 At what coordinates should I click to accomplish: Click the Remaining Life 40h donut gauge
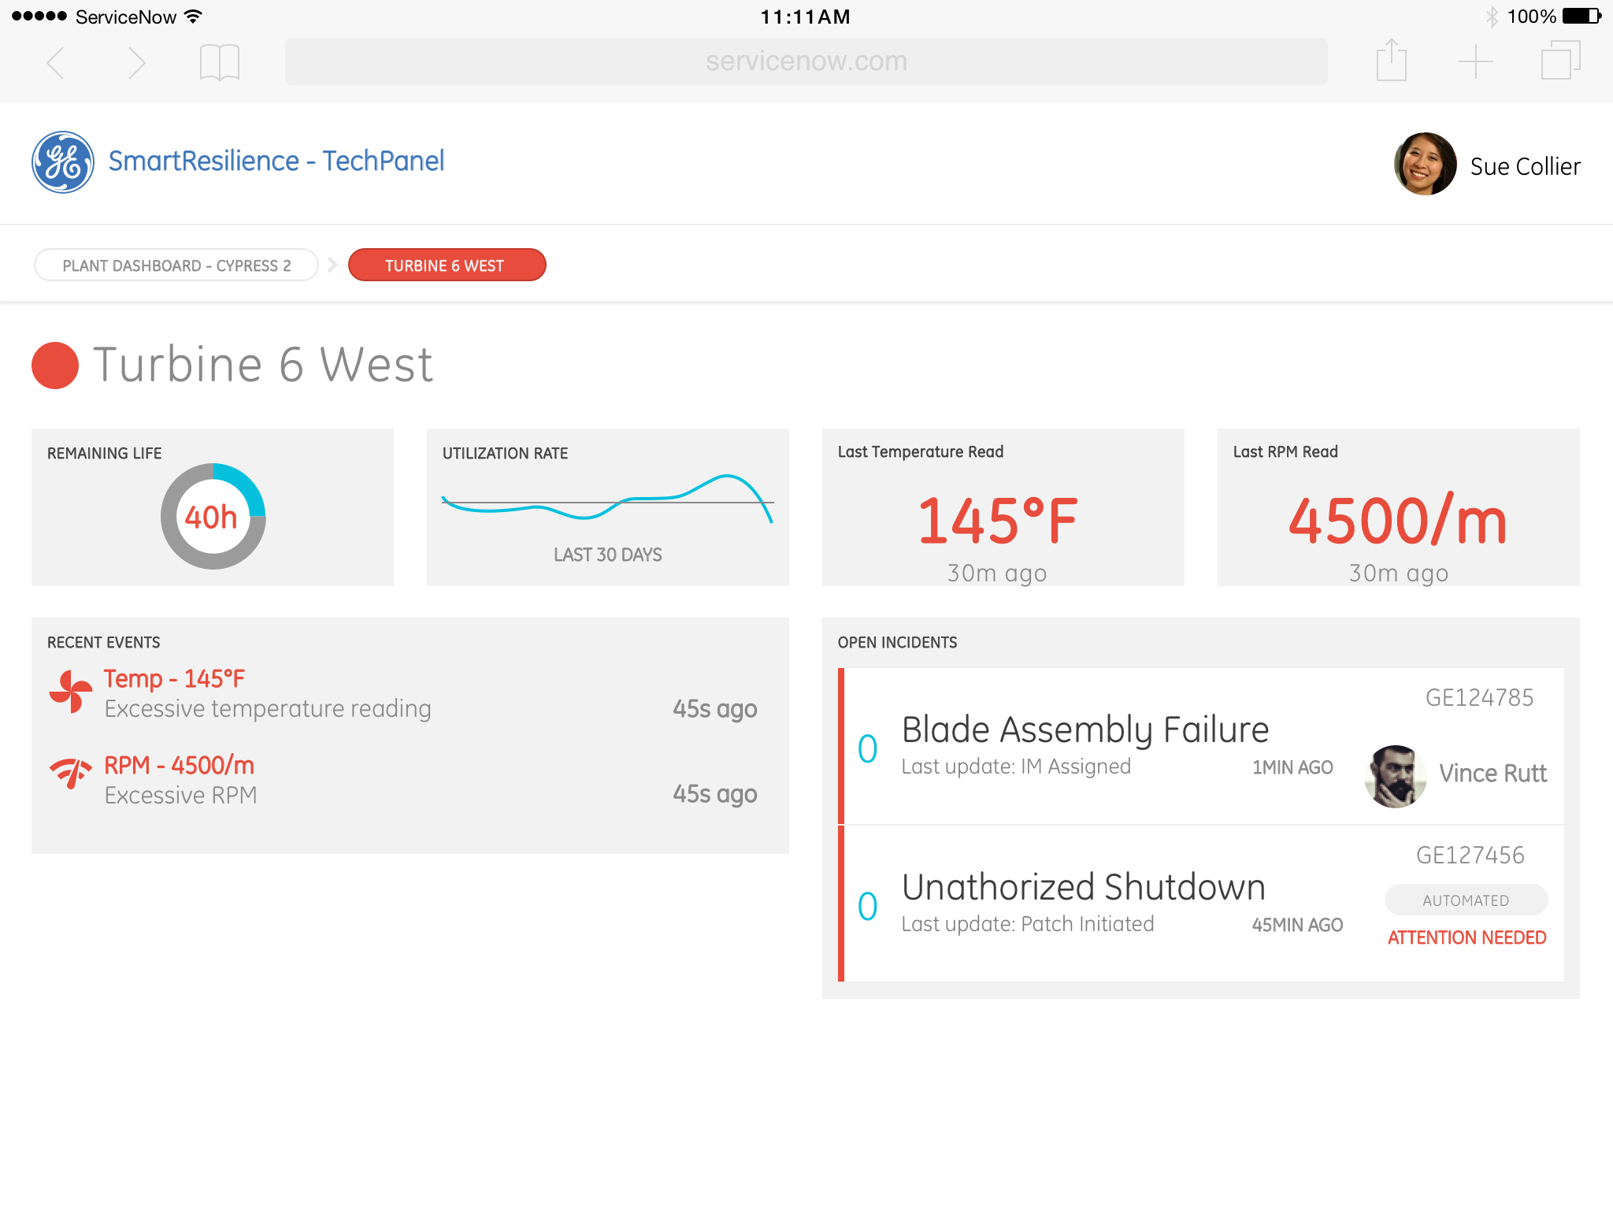tap(213, 517)
